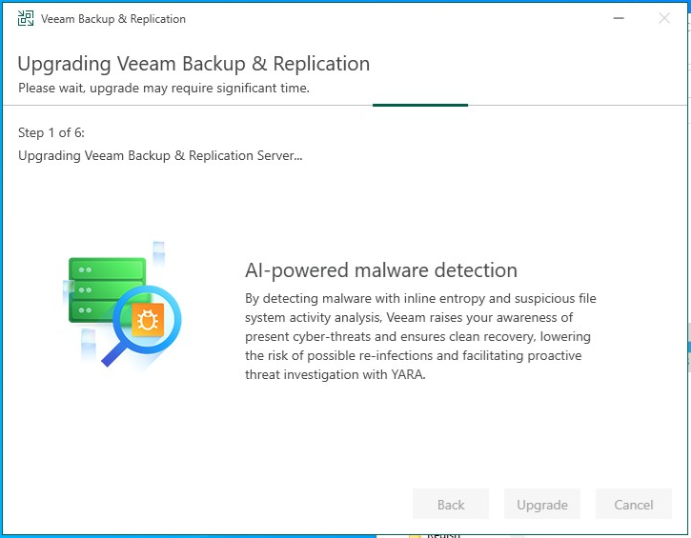Click the green upgrade progress bar
Viewport: 691px width, 538px height.
(x=420, y=106)
